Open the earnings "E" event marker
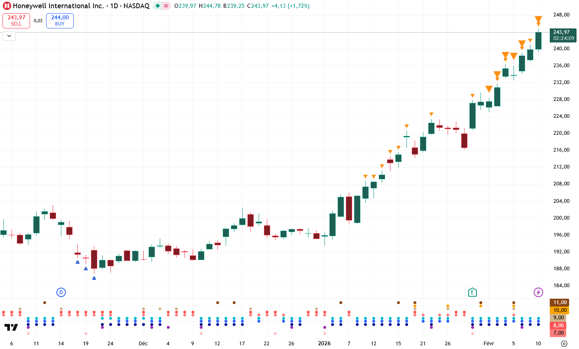 pos(472,293)
